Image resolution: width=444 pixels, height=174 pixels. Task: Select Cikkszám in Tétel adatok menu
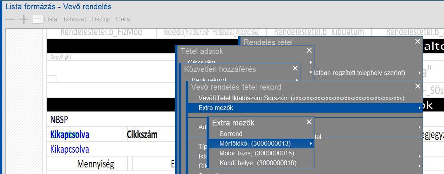point(202,62)
